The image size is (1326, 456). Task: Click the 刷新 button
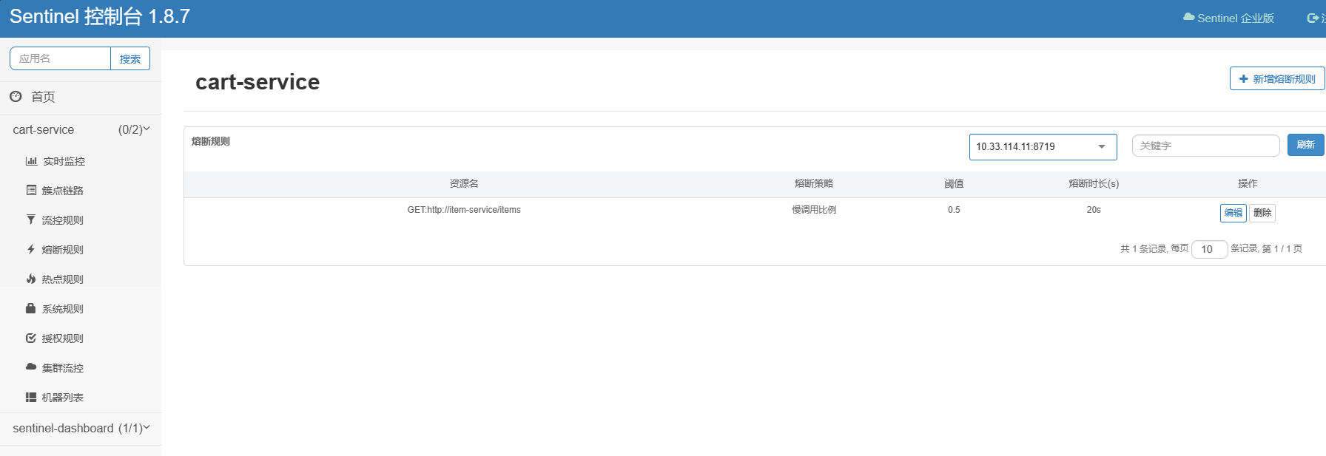pos(1306,145)
